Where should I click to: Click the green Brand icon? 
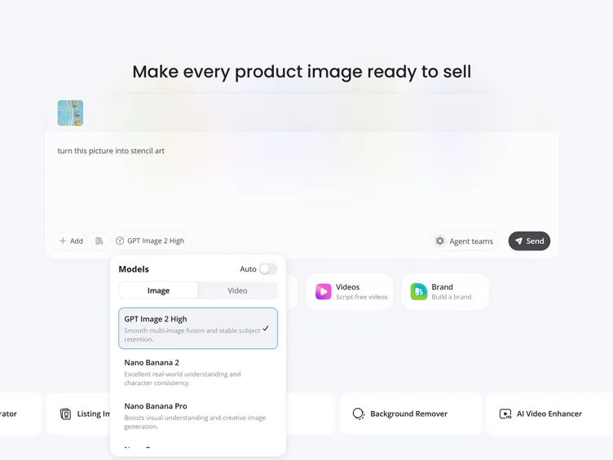pyautogui.click(x=419, y=292)
